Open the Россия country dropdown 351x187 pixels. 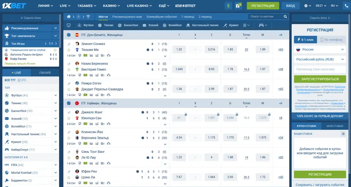pyautogui.click(x=320, y=50)
